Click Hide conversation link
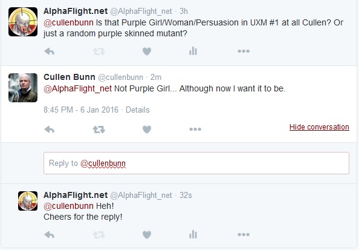The height and width of the screenshot is (250, 359). 319,127
